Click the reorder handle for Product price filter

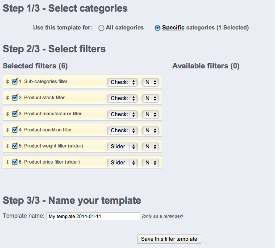tap(7, 162)
